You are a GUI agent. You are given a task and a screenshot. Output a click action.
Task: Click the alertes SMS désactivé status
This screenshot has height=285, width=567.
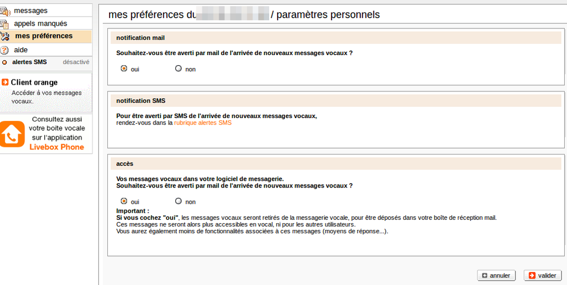tap(76, 62)
